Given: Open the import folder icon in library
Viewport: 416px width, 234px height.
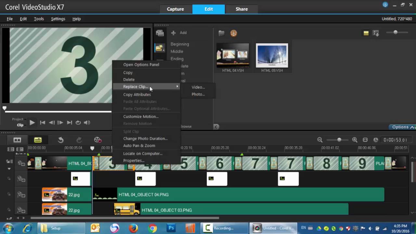Looking at the screenshot, I should tap(221, 33).
